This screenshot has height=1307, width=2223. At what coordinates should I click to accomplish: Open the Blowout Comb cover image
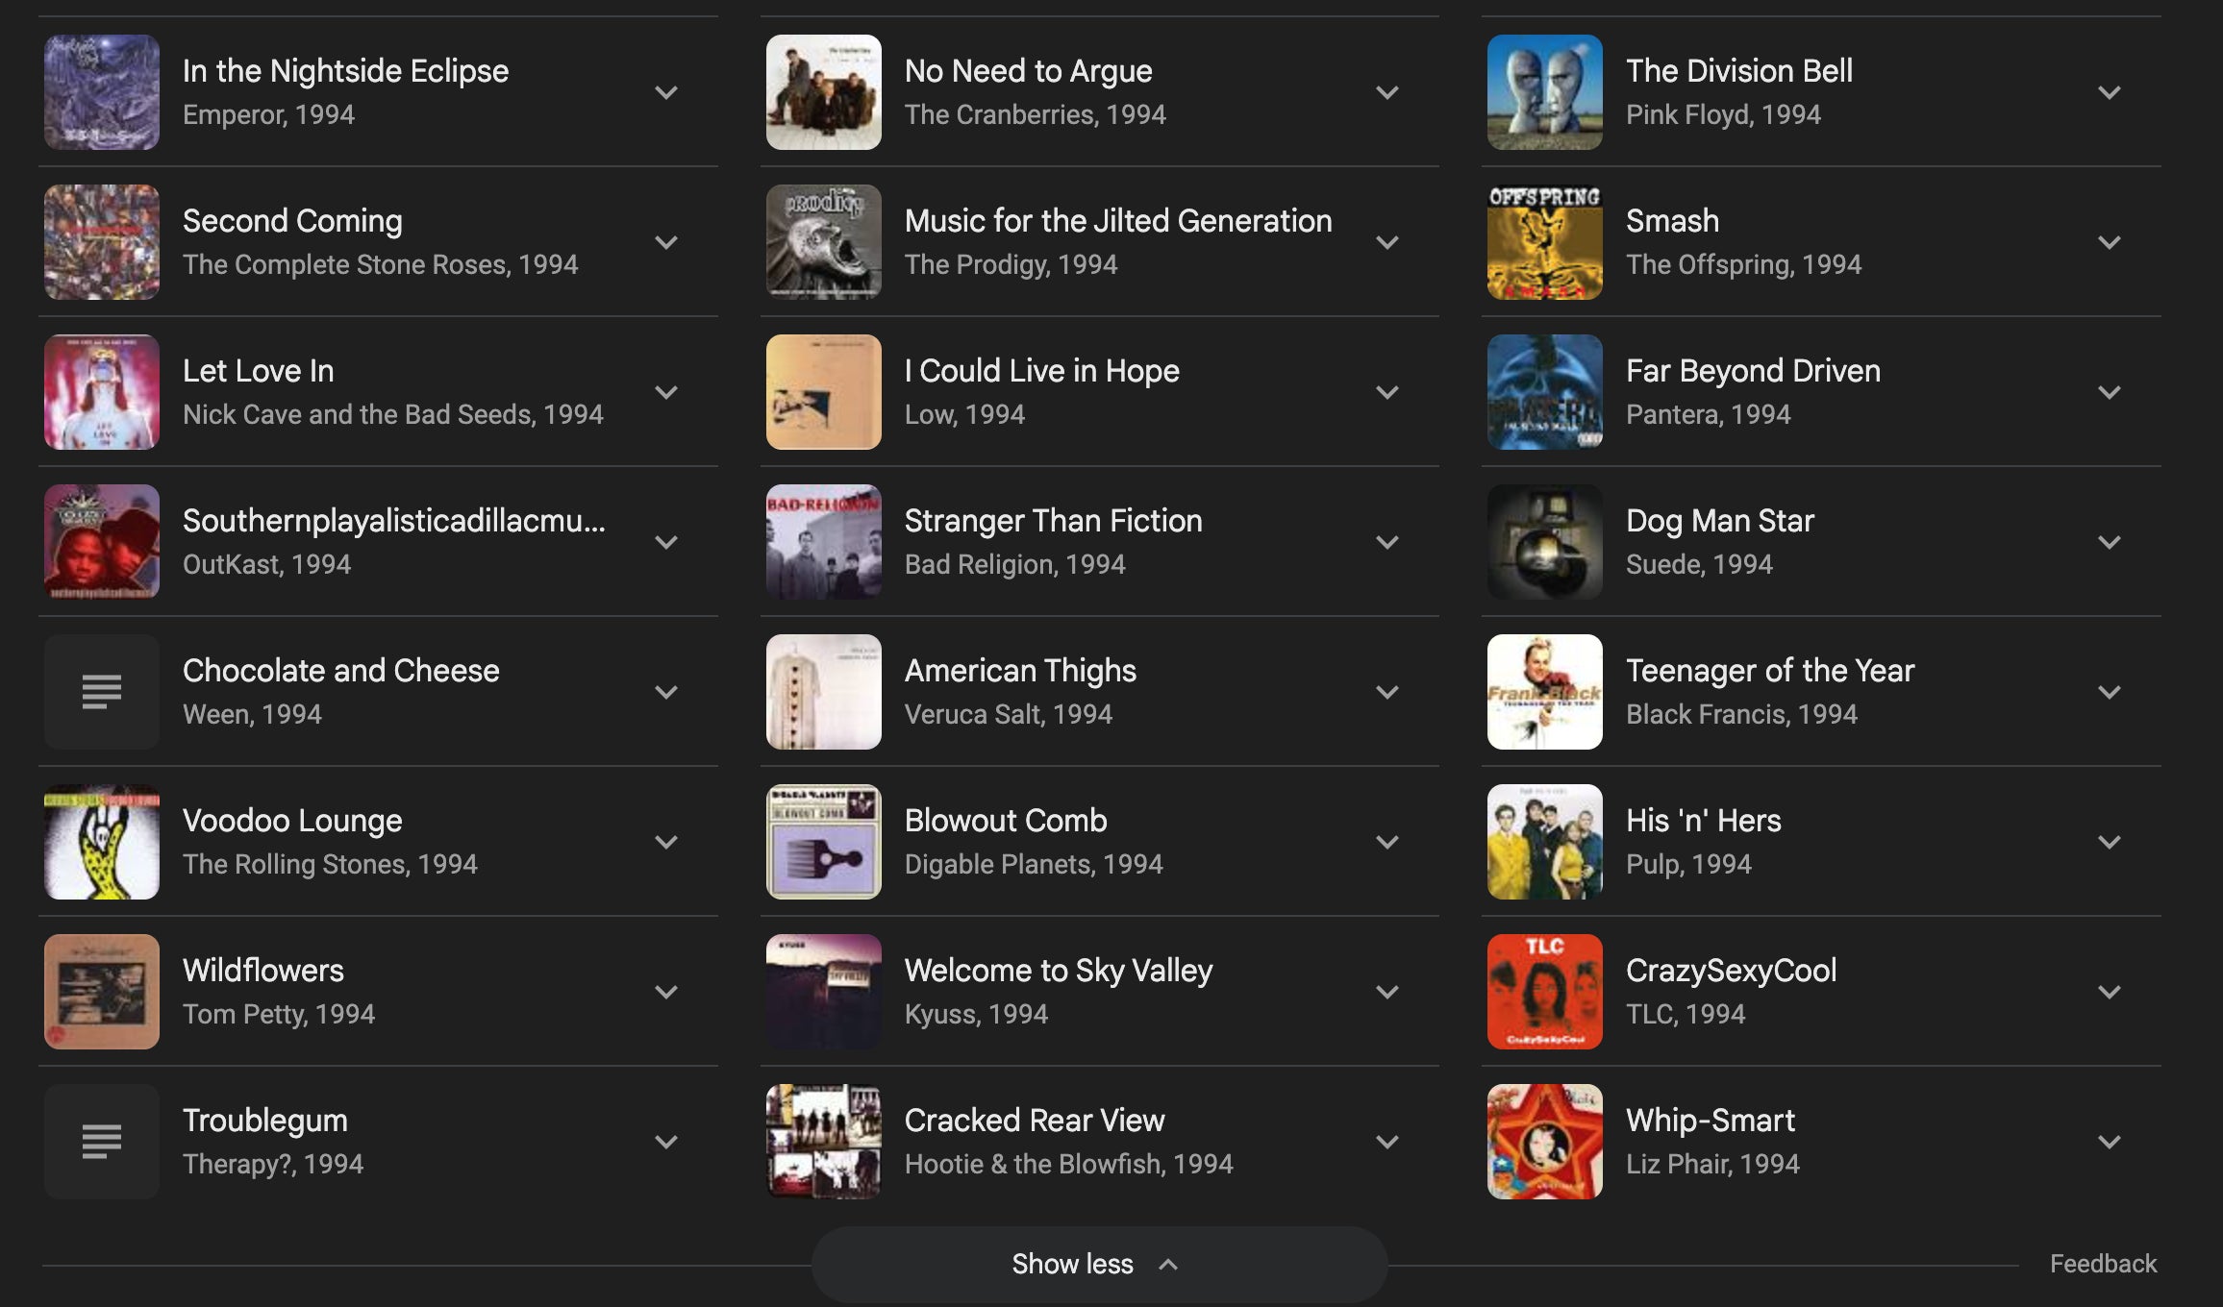(823, 842)
